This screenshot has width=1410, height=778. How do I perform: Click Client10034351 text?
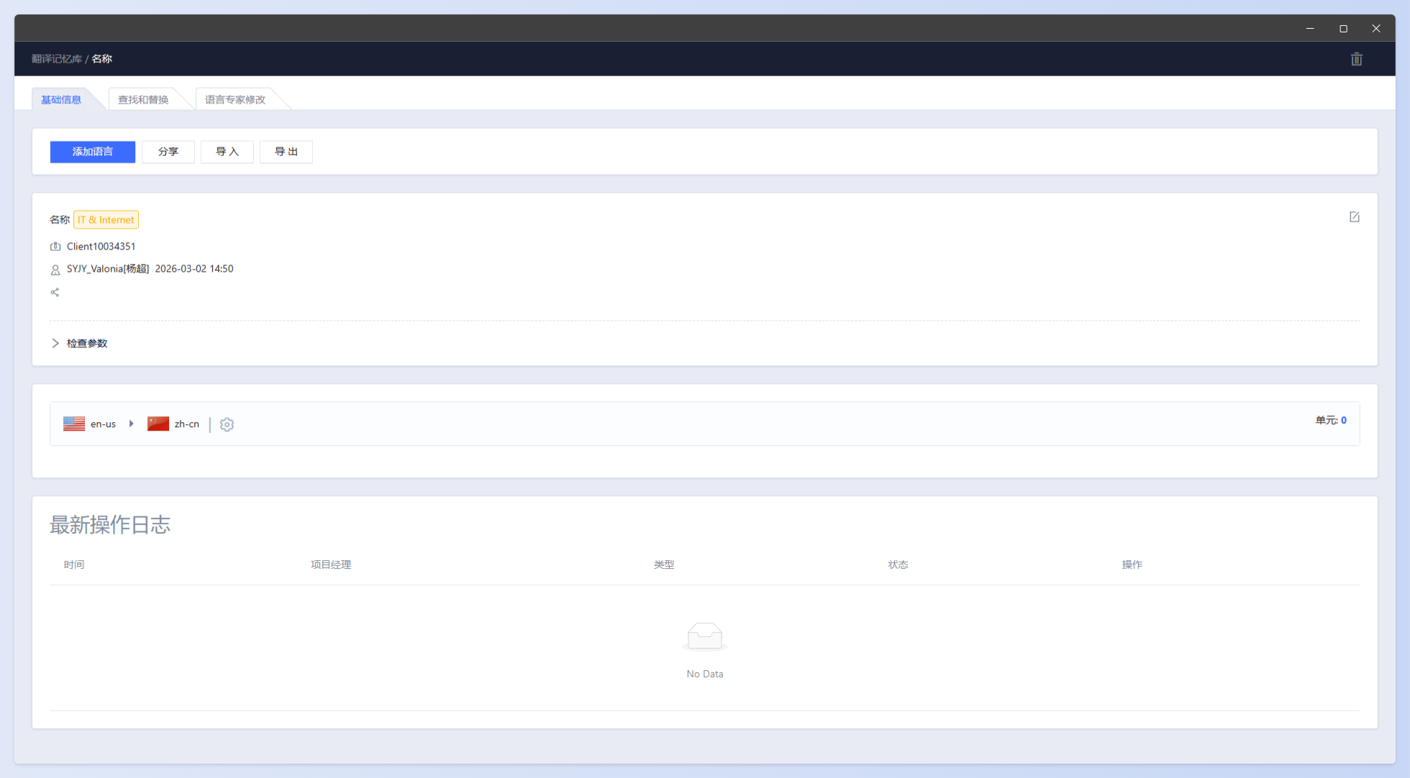coord(101,246)
